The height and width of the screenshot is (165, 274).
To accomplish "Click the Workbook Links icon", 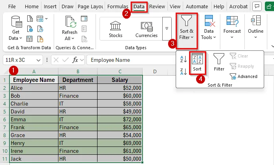I will [x=84, y=39].
